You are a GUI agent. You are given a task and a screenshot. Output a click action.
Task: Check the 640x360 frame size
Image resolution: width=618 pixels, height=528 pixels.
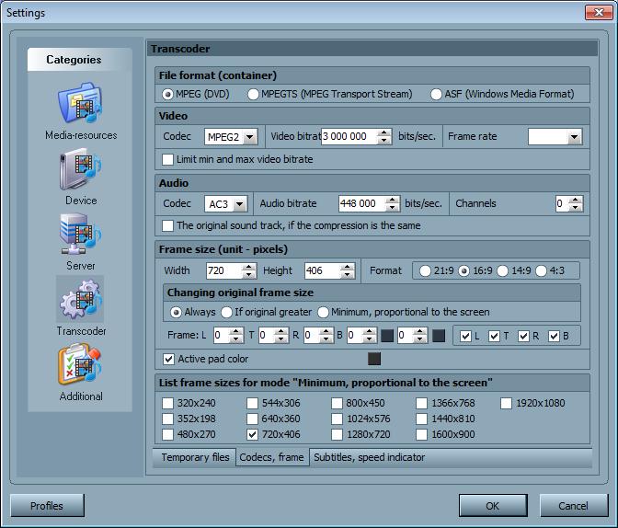[252, 419]
